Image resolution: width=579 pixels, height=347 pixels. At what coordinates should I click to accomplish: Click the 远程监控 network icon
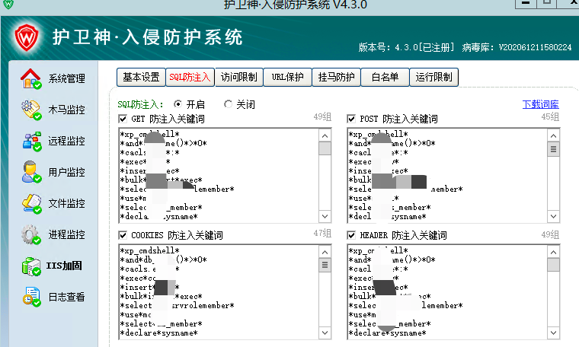pos(31,142)
